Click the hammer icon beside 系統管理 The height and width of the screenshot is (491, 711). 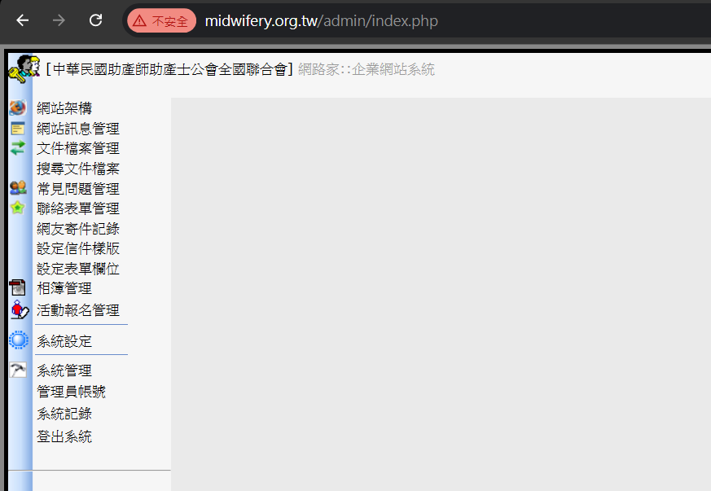click(x=18, y=370)
